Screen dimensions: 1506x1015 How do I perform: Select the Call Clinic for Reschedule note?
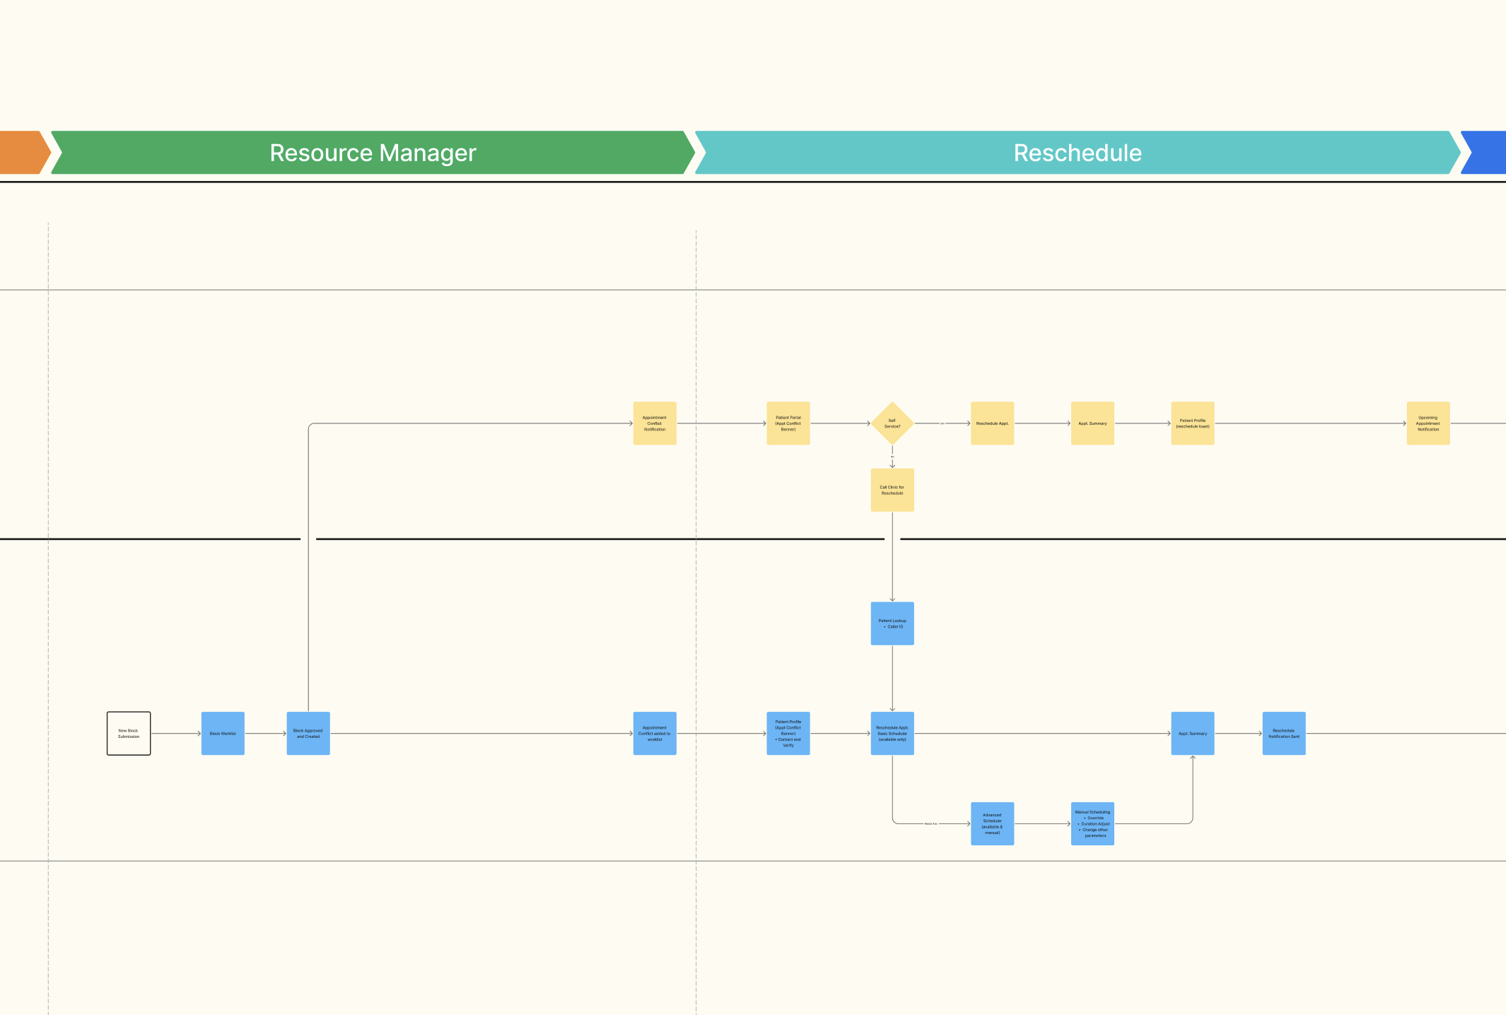pyautogui.click(x=892, y=490)
